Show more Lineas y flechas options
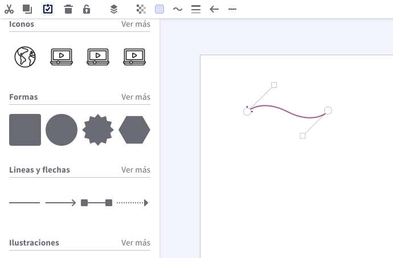 [x=136, y=170]
